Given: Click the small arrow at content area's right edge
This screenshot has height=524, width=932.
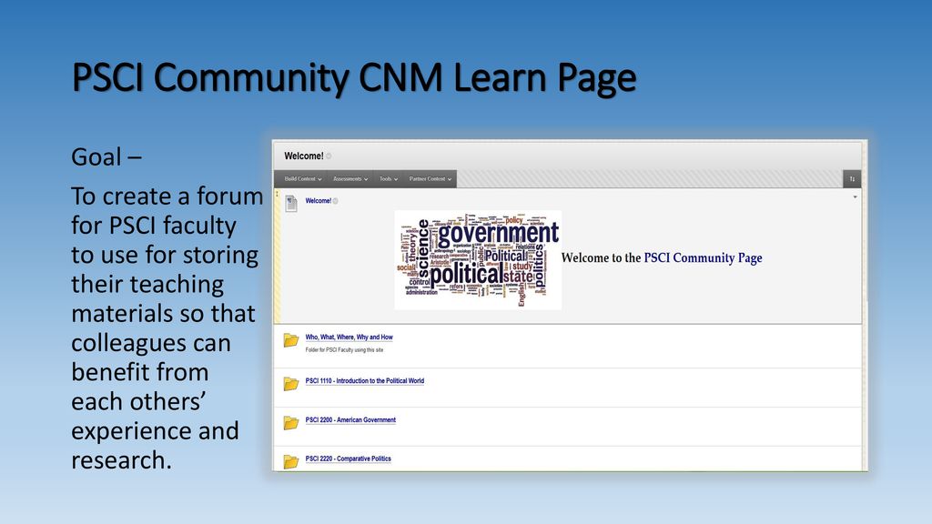Looking at the screenshot, I should coord(855,197).
